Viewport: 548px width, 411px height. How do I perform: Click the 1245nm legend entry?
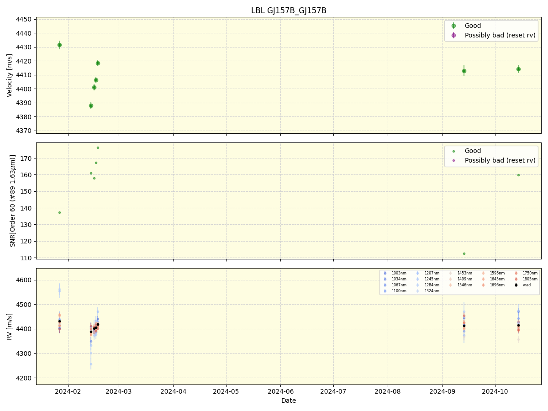coord(428,279)
